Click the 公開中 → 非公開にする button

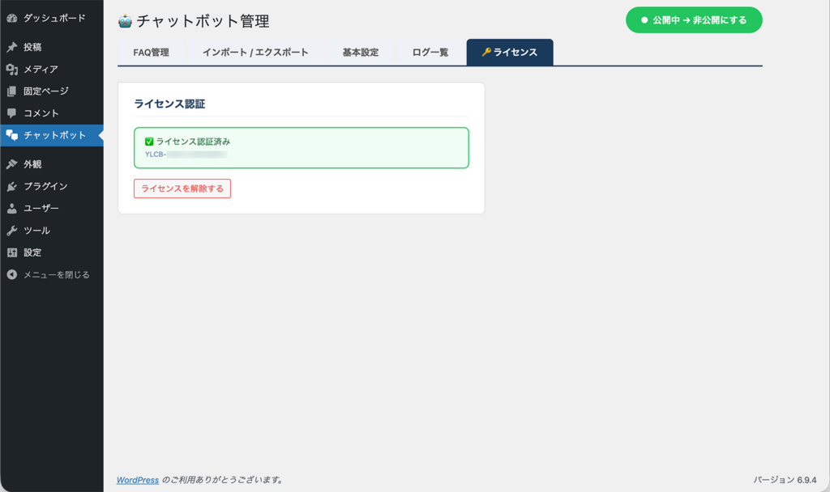pyautogui.click(x=693, y=19)
